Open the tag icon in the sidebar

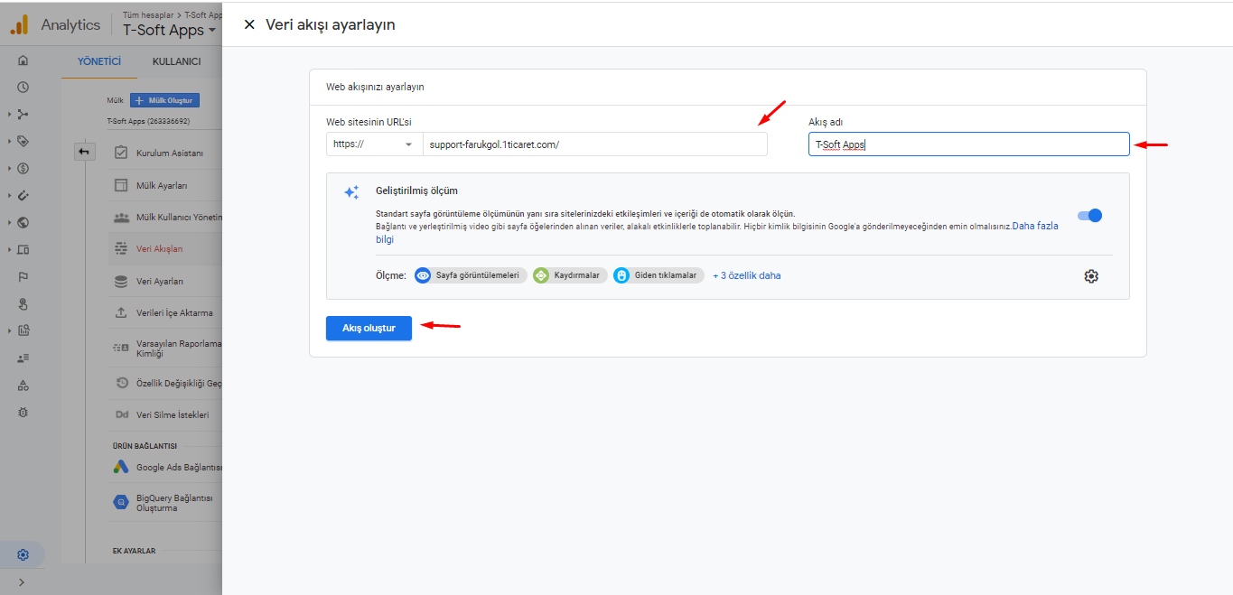23,142
